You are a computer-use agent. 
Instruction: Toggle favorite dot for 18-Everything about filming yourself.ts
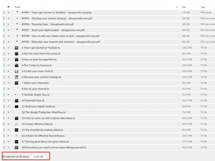point(9,148)
